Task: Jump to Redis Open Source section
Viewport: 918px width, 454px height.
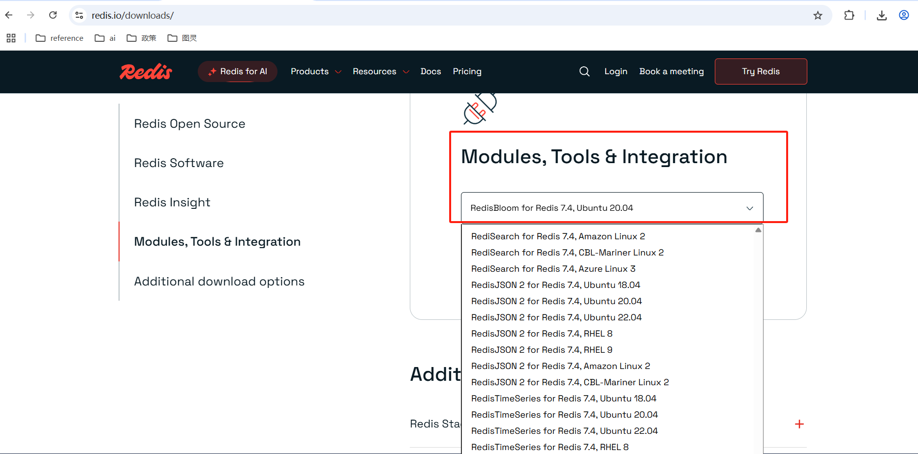Action: (189, 124)
